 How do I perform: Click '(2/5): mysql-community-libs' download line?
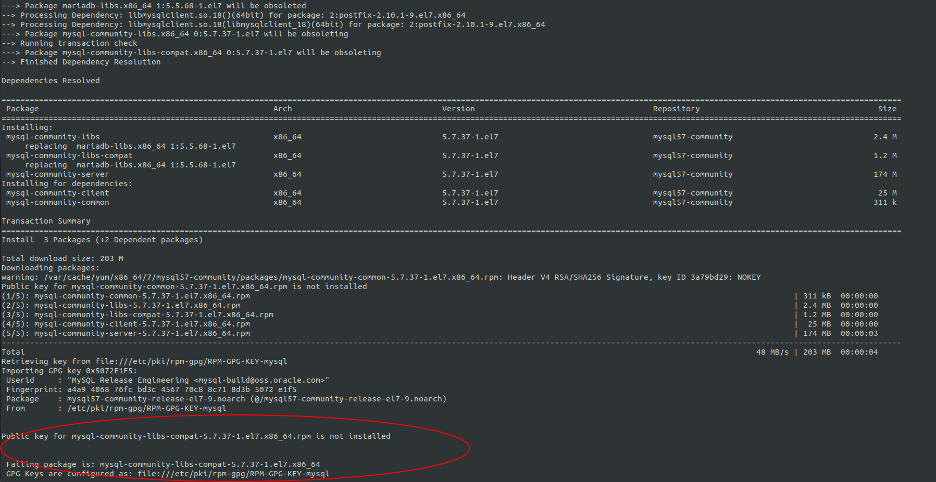[121, 305]
